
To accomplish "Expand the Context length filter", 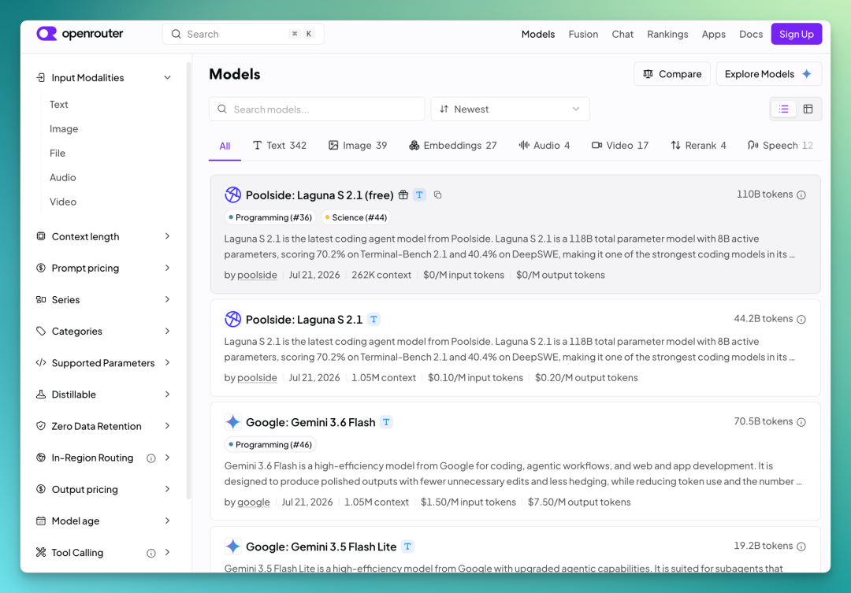I will click(102, 236).
